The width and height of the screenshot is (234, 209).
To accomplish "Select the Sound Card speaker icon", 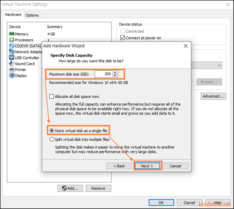I will tap(12, 64).
